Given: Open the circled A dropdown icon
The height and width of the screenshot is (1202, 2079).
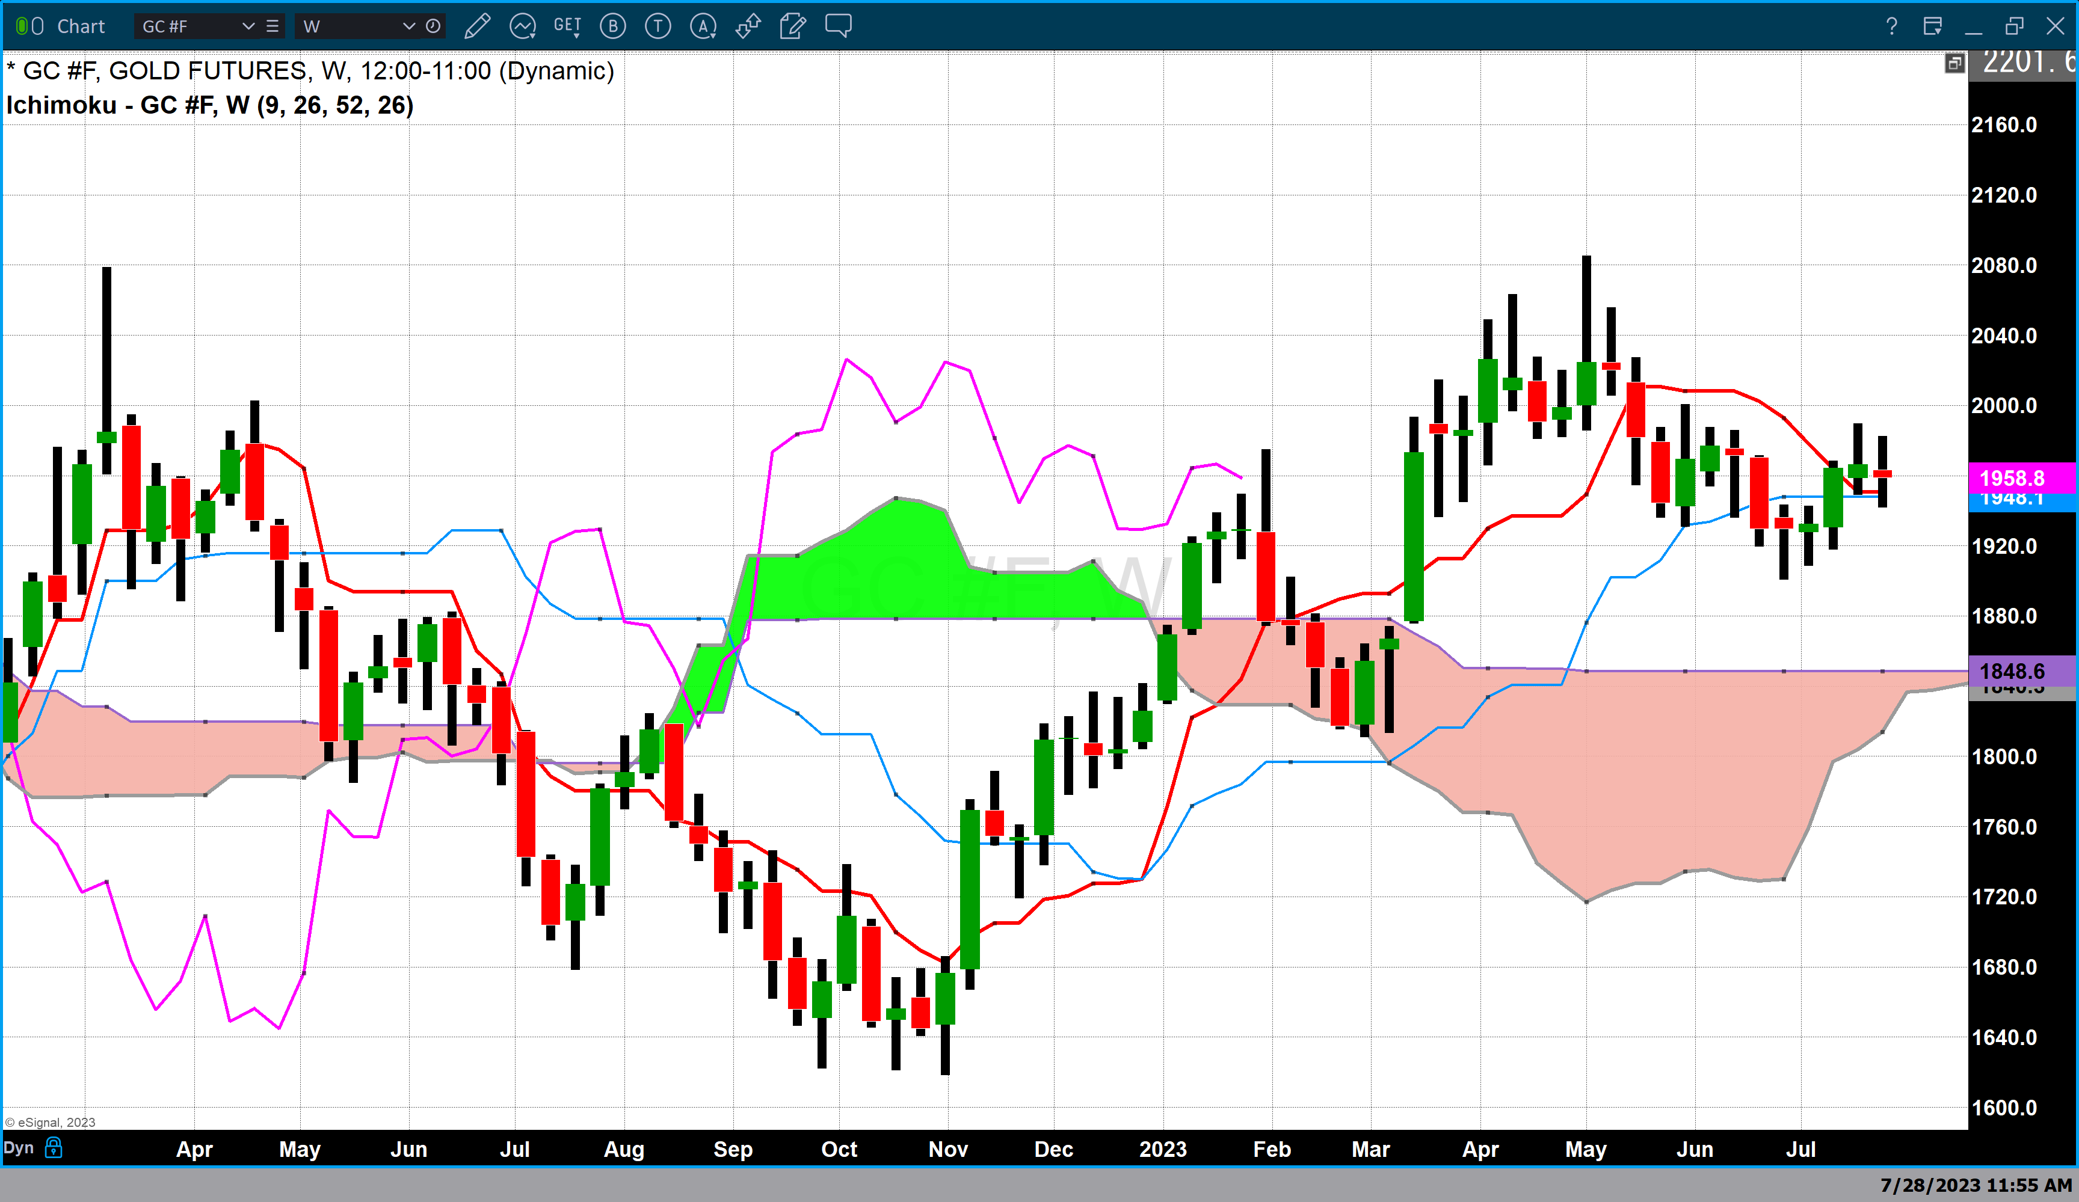Looking at the screenshot, I should click(x=703, y=26).
